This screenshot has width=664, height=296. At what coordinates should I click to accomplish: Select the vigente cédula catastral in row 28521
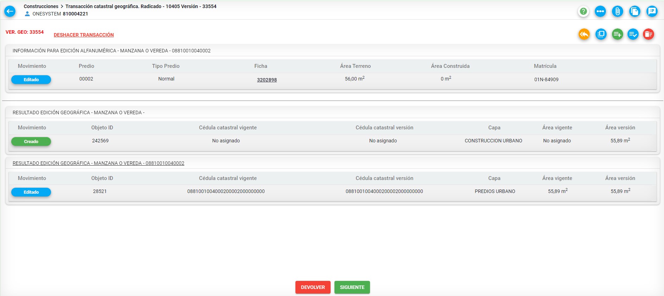click(226, 191)
